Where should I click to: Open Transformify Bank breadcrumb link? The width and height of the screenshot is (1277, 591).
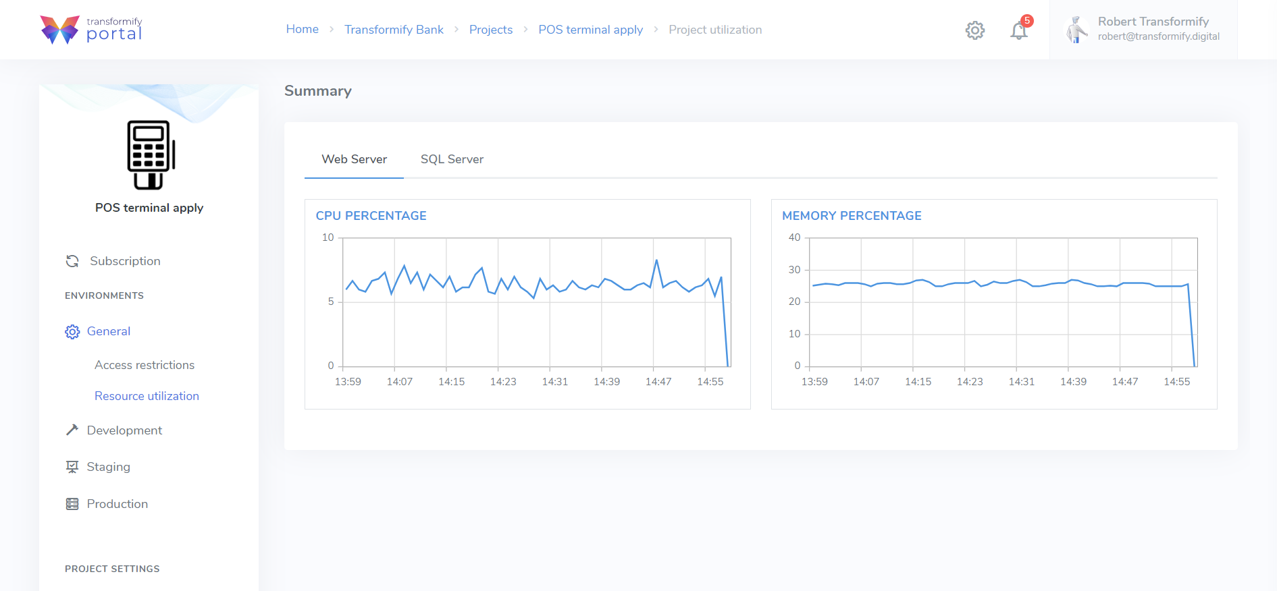[394, 30]
